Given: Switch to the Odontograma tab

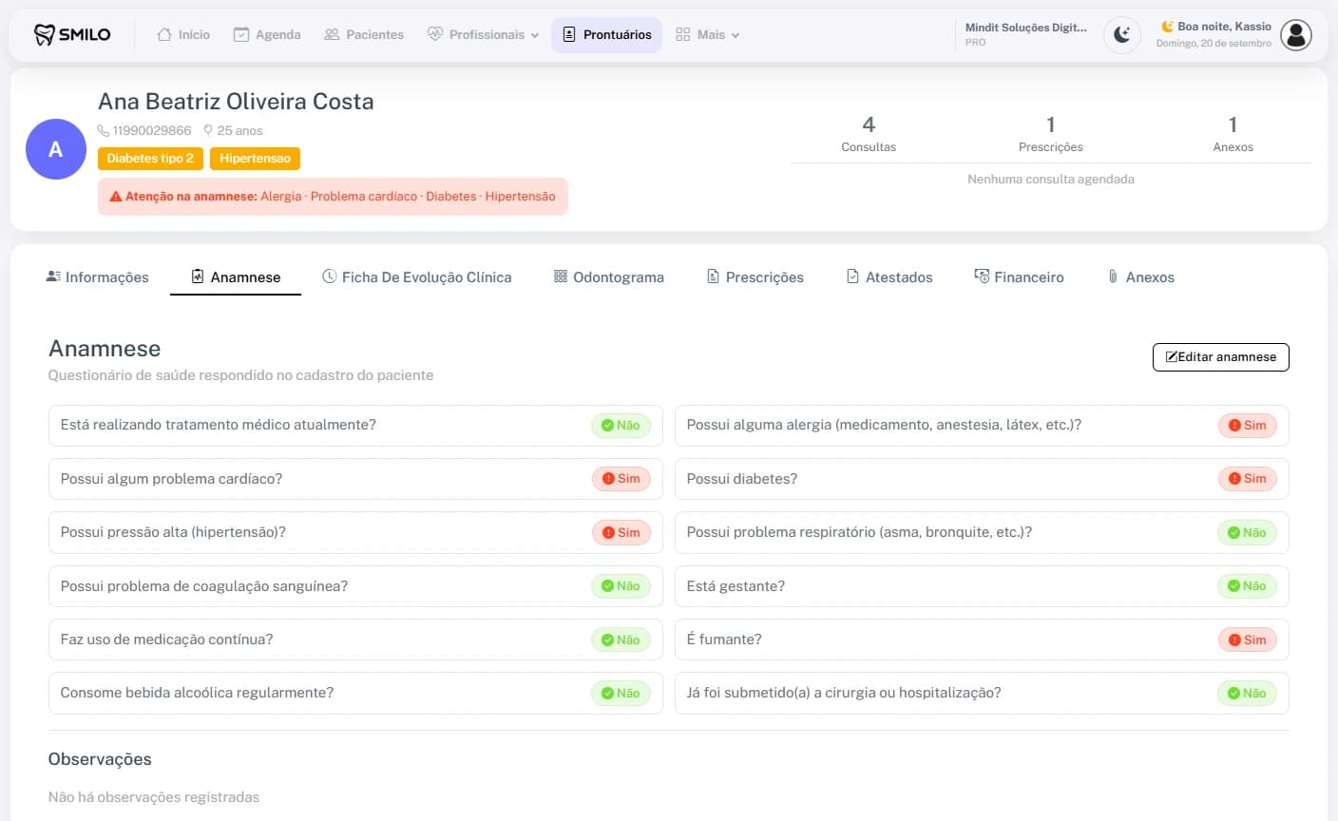Looking at the screenshot, I should pyautogui.click(x=608, y=277).
